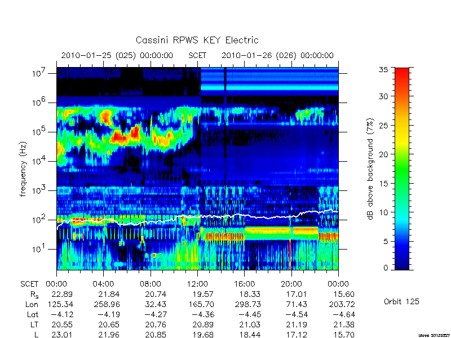Image resolution: width=451 pixels, height=338 pixels.
Task: Click the 10^2 frequency tick label
Action: coord(39,219)
